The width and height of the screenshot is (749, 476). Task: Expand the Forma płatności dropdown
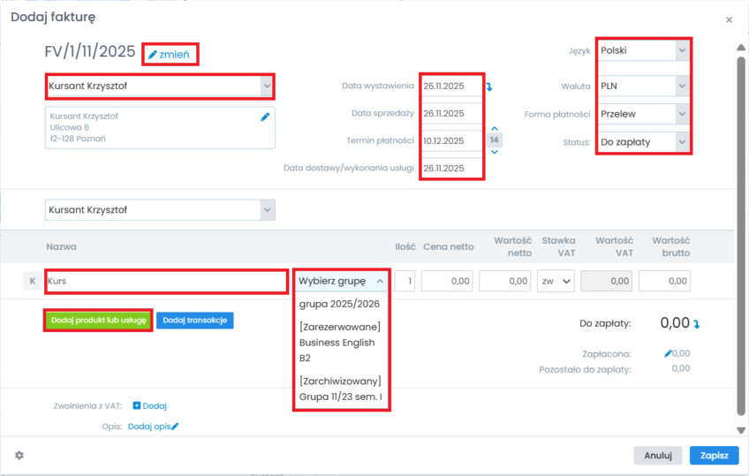coord(642,114)
